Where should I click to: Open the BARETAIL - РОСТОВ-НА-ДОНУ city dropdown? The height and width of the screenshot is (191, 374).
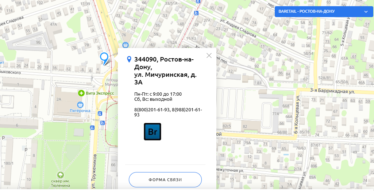click(324, 12)
